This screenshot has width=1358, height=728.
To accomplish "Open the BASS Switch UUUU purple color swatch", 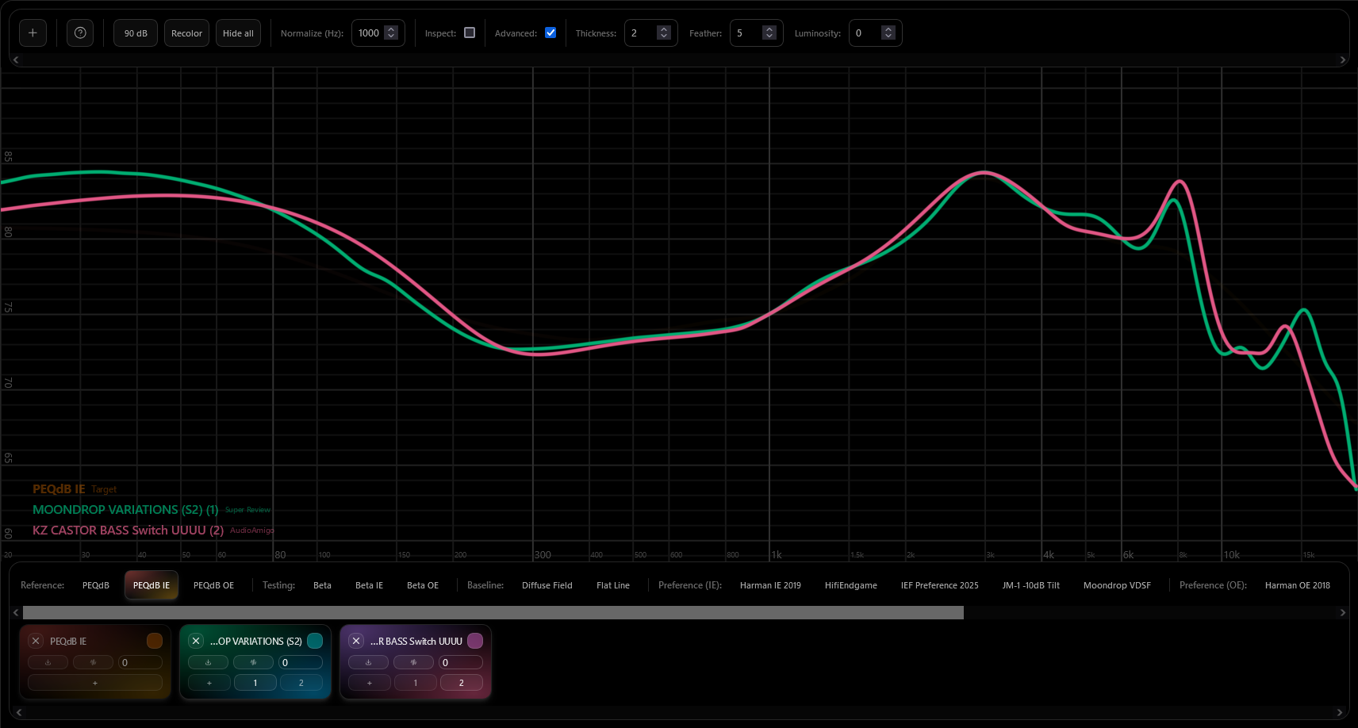I will point(475,641).
